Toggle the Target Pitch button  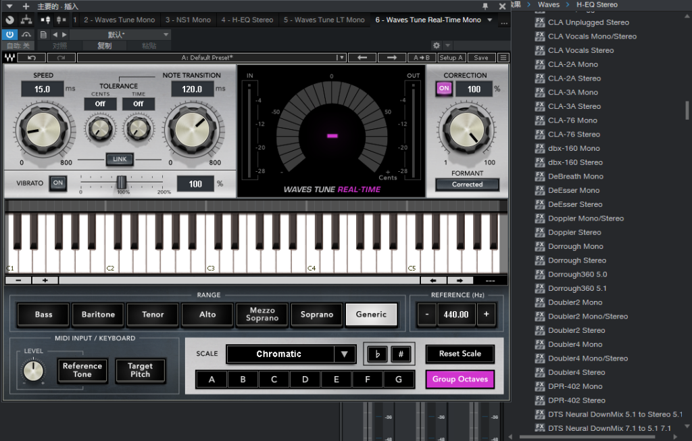pyautogui.click(x=141, y=370)
